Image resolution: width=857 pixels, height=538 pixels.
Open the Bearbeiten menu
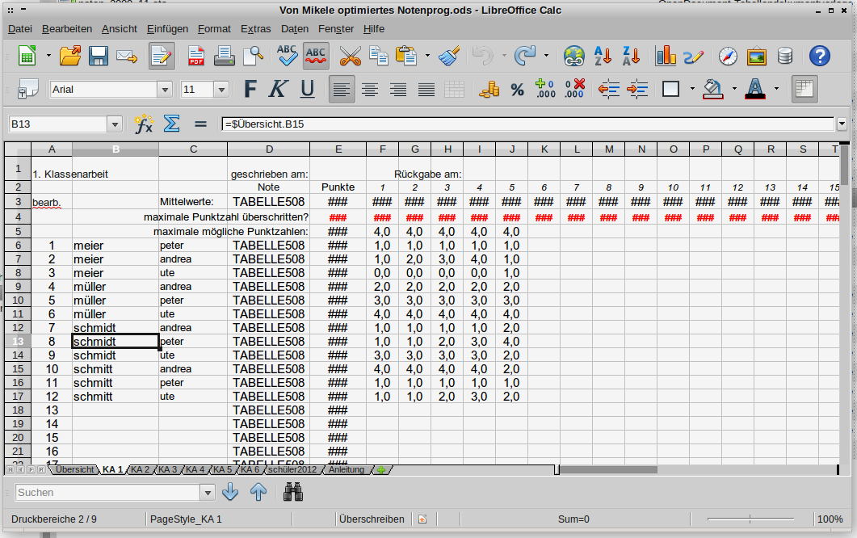[x=67, y=29]
